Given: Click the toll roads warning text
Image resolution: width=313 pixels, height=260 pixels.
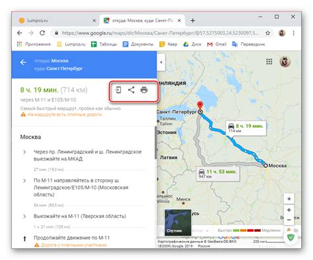Looking at the screenshot, I should click(65, 115).
